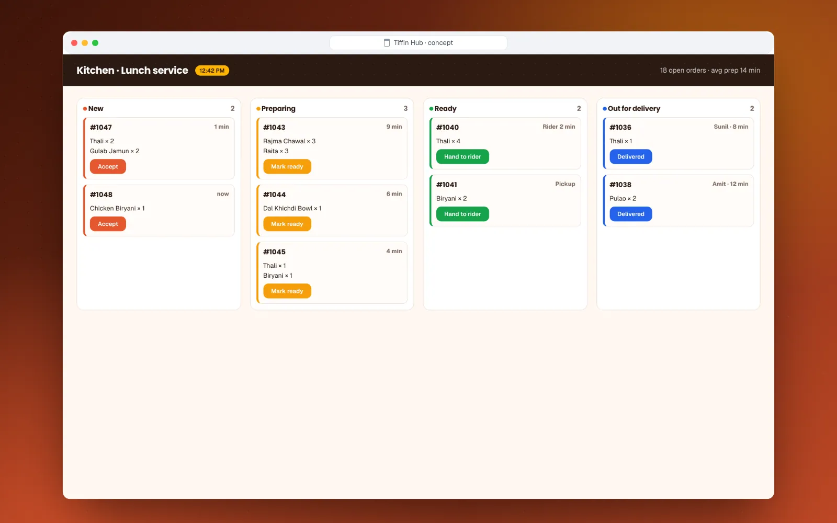Mark order #1043 as ready
837x523 pixels.
[287, 167]
